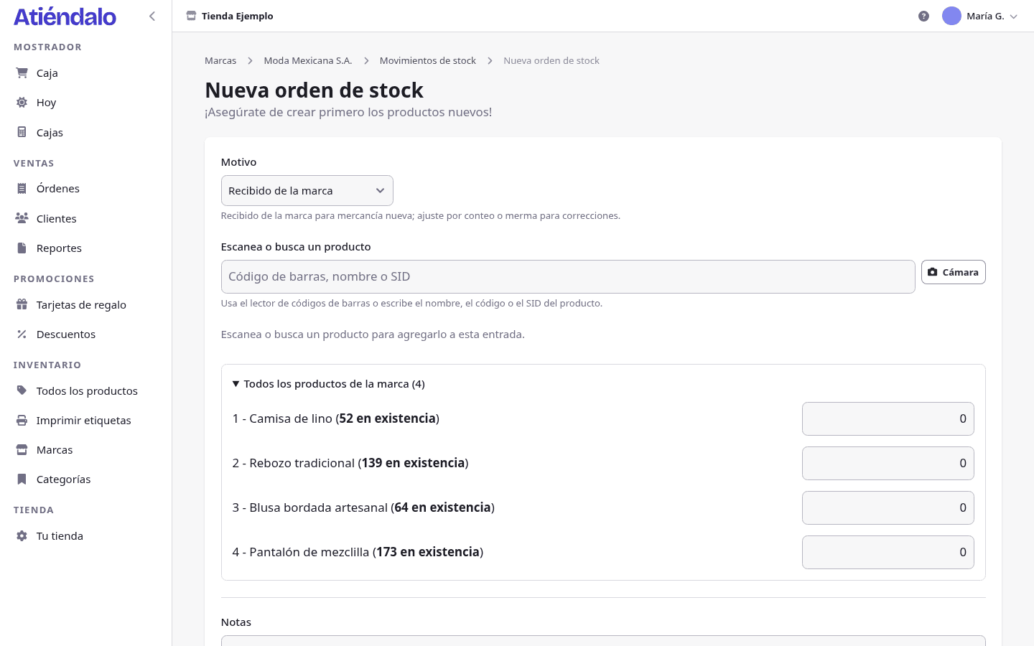Click the Moda Mexicana S.A. breadcrumb
This screenshot has height=646, width=1034.
pos(308,60)
